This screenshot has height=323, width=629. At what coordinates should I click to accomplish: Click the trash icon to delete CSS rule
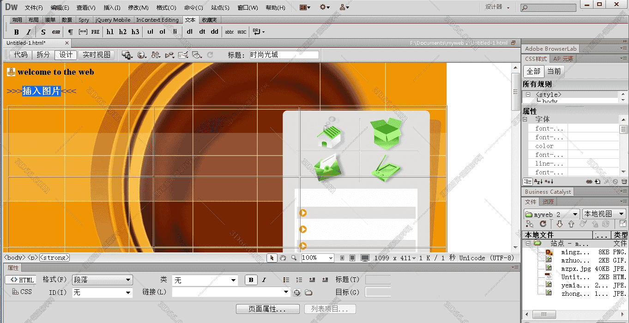pos(624,182)
